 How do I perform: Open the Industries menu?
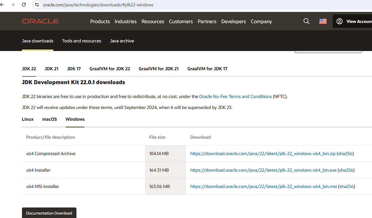click(x=126, y=21)
